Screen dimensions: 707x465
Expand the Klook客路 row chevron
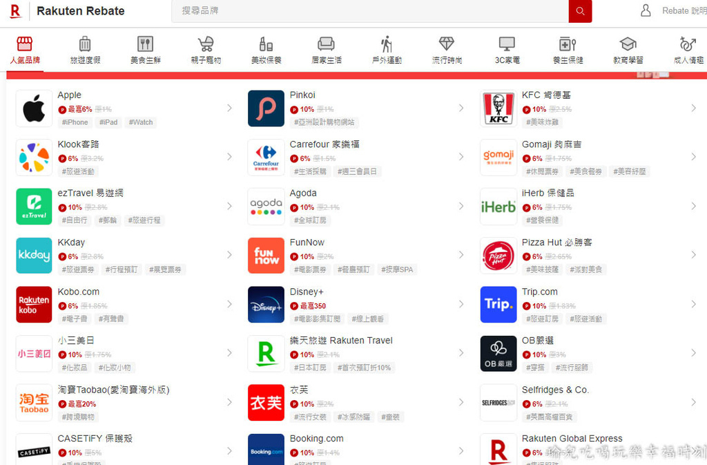[x=229, y=157]
